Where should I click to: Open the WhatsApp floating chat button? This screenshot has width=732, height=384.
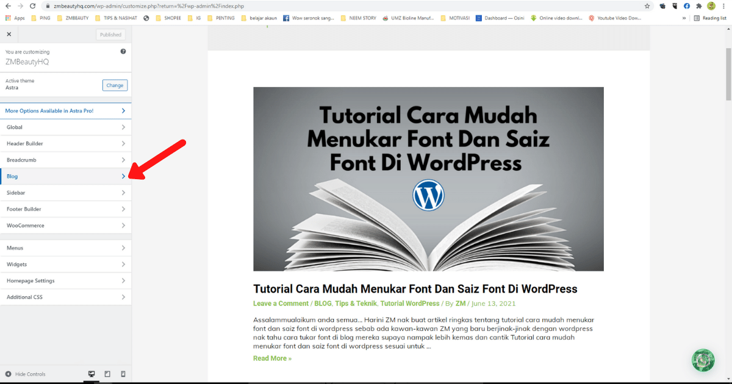tap(703, 360)
